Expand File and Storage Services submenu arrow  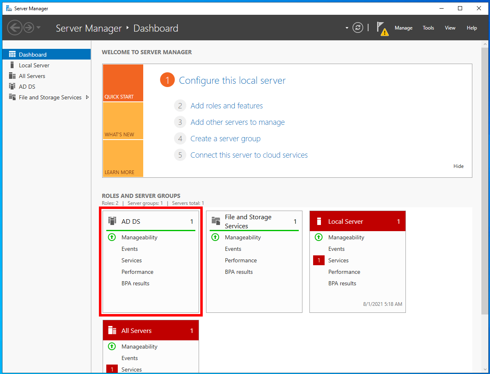tap(87, 97)
